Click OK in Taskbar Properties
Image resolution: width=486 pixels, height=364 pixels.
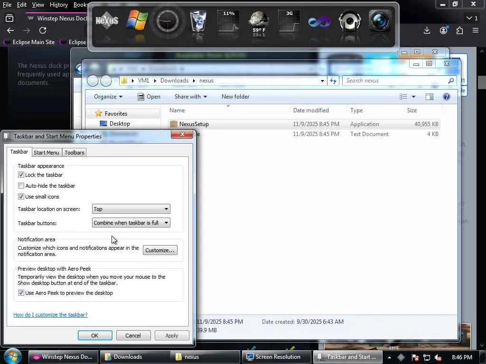click(x=95, y=336)
